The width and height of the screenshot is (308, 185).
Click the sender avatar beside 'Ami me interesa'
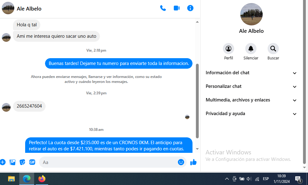(6, 37)
